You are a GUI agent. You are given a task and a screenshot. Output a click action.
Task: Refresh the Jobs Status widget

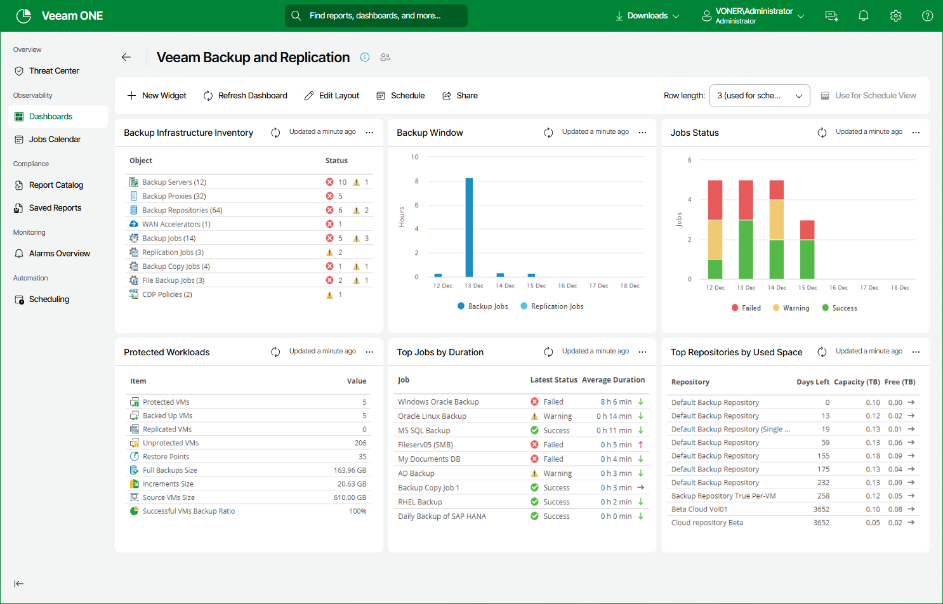[x=822, y=133]
